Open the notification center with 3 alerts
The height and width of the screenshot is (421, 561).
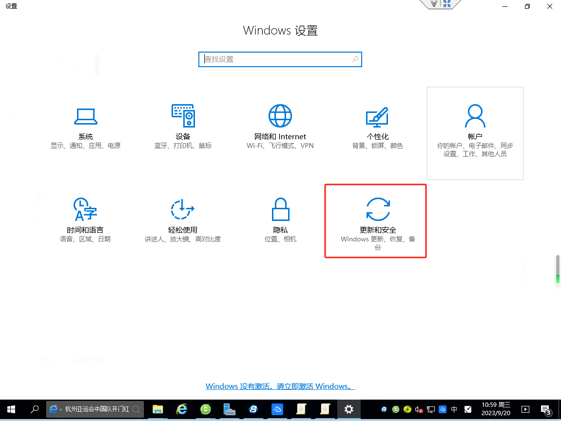[545, 410]
